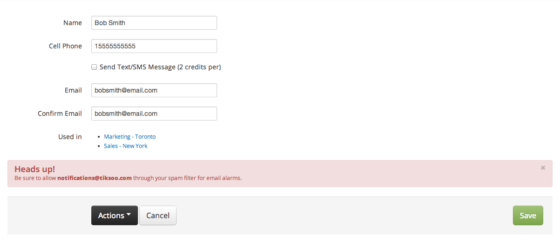The width and height of the screenshot is (560, 248).
Task: Dismiss the Heads up alert with the X
Action: click(x=543, y=168)
